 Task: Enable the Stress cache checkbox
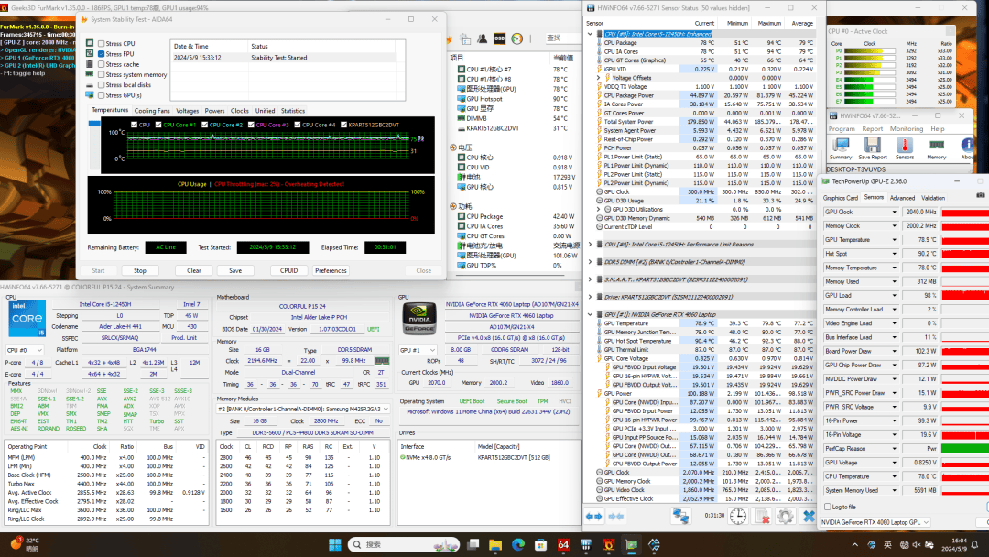click(101, 64)
